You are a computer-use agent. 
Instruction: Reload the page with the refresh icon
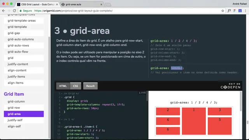point(14,11)
